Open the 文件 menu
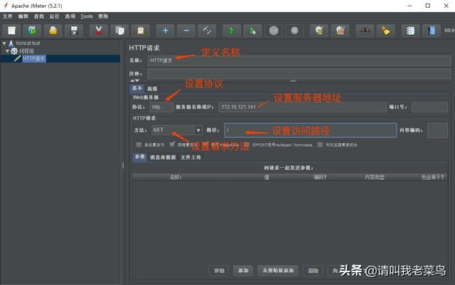This screenshot has width=455, height=285. (8, 16)
